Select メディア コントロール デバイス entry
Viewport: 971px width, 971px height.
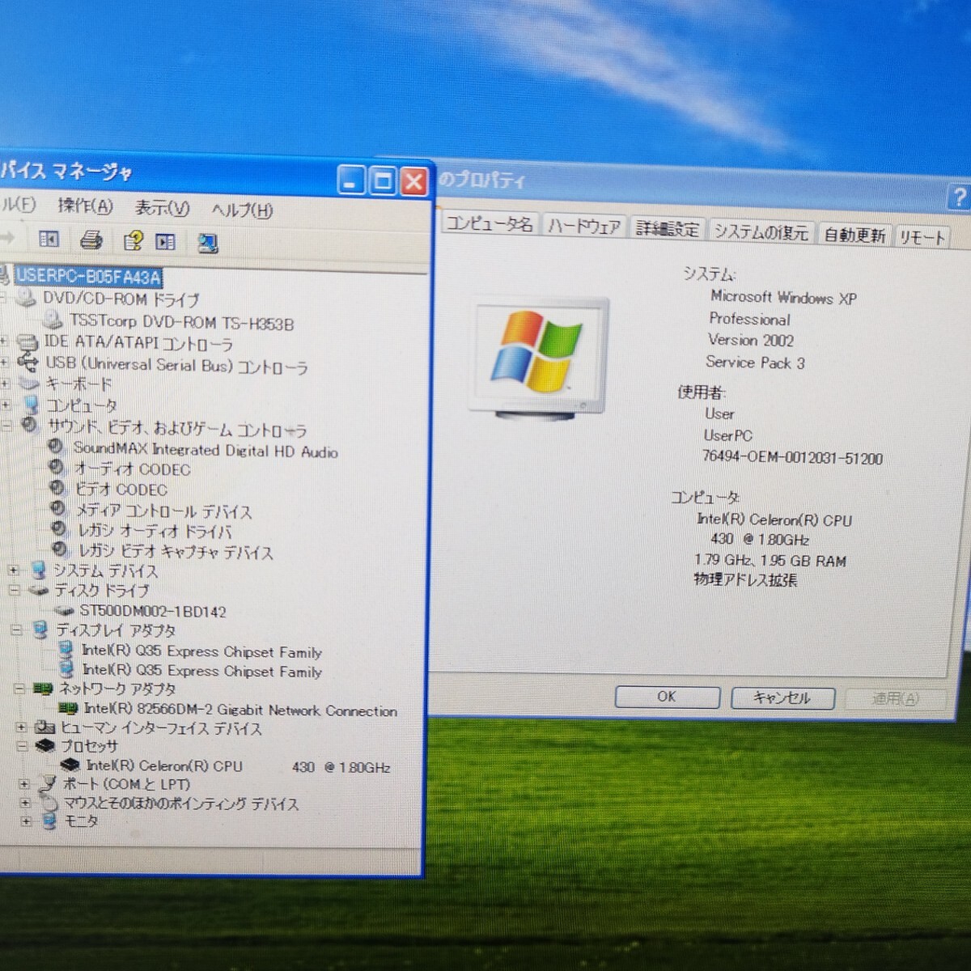point(163,511)
